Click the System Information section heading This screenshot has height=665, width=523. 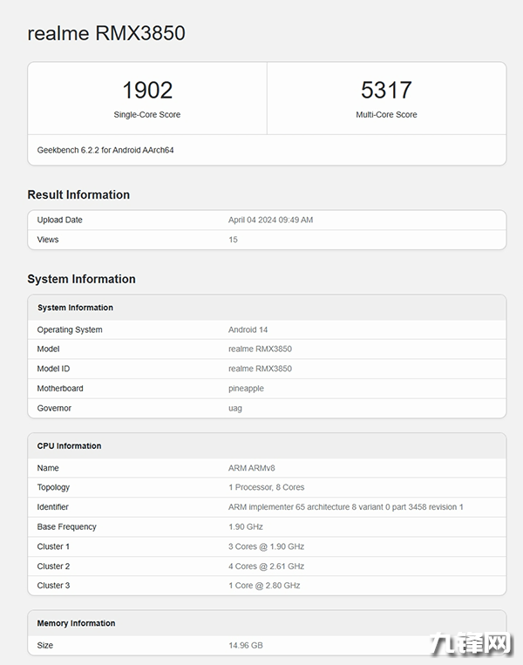[x=81, y=279]
